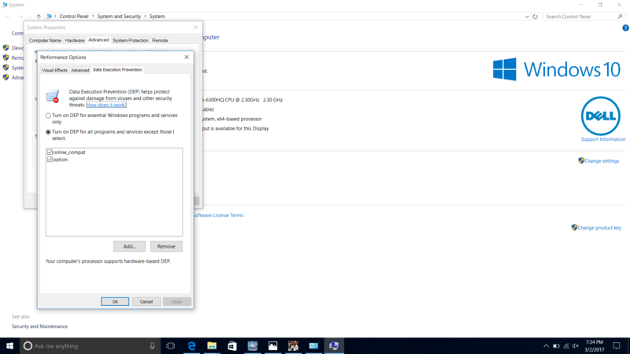
Task: Click the DEP shield icon in dialog
Action: pos(52,96)
